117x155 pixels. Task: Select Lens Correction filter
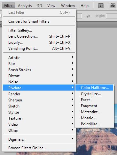click(x=39, y=36)
